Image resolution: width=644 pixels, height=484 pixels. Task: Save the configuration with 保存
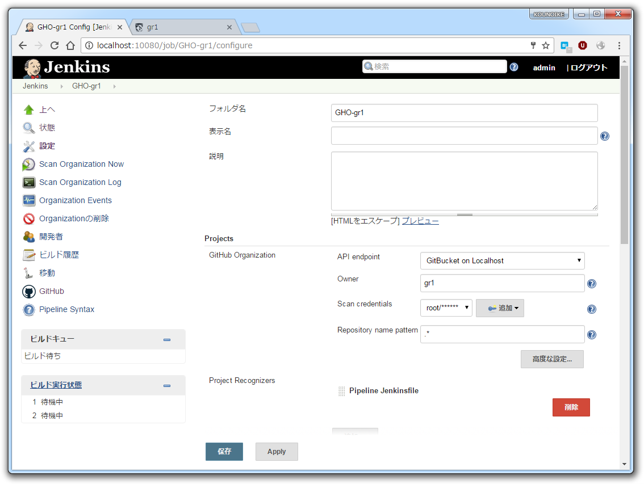[x=224, y=452]
